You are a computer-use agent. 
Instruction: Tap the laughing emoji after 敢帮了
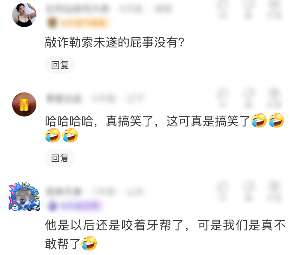coord(89,243)
